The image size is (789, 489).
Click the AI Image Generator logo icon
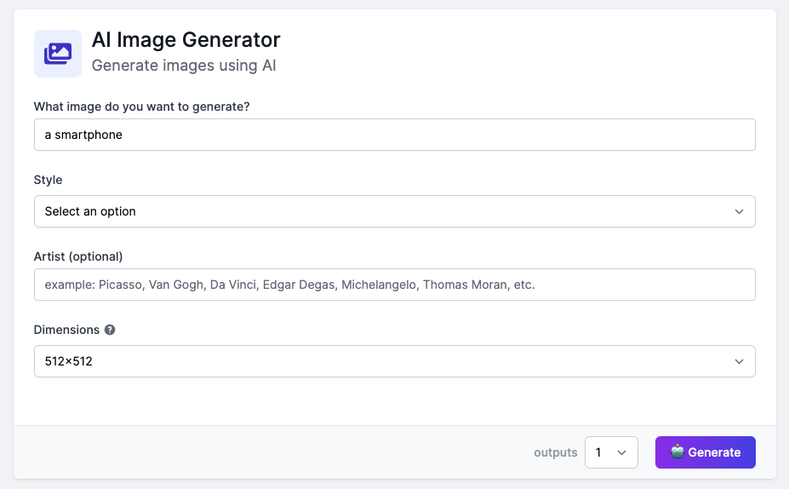pos(58,54)
